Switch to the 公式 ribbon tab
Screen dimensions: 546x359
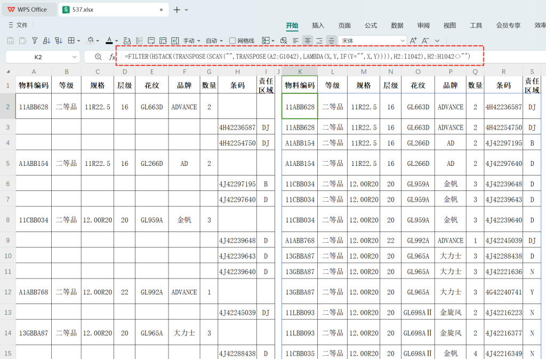[x=371, y=26]
